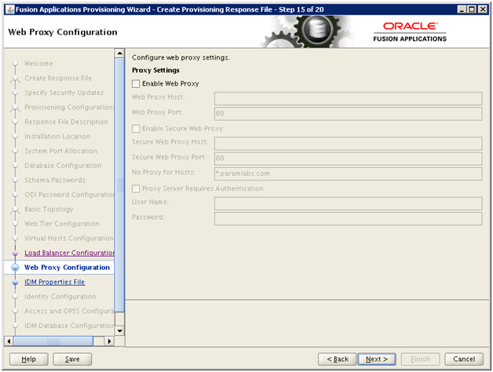Image resolution: width=493 pixels, height=372 pixels.
Task: Select Access and OPSS Configuration step
Action: (x=70, y=311)
